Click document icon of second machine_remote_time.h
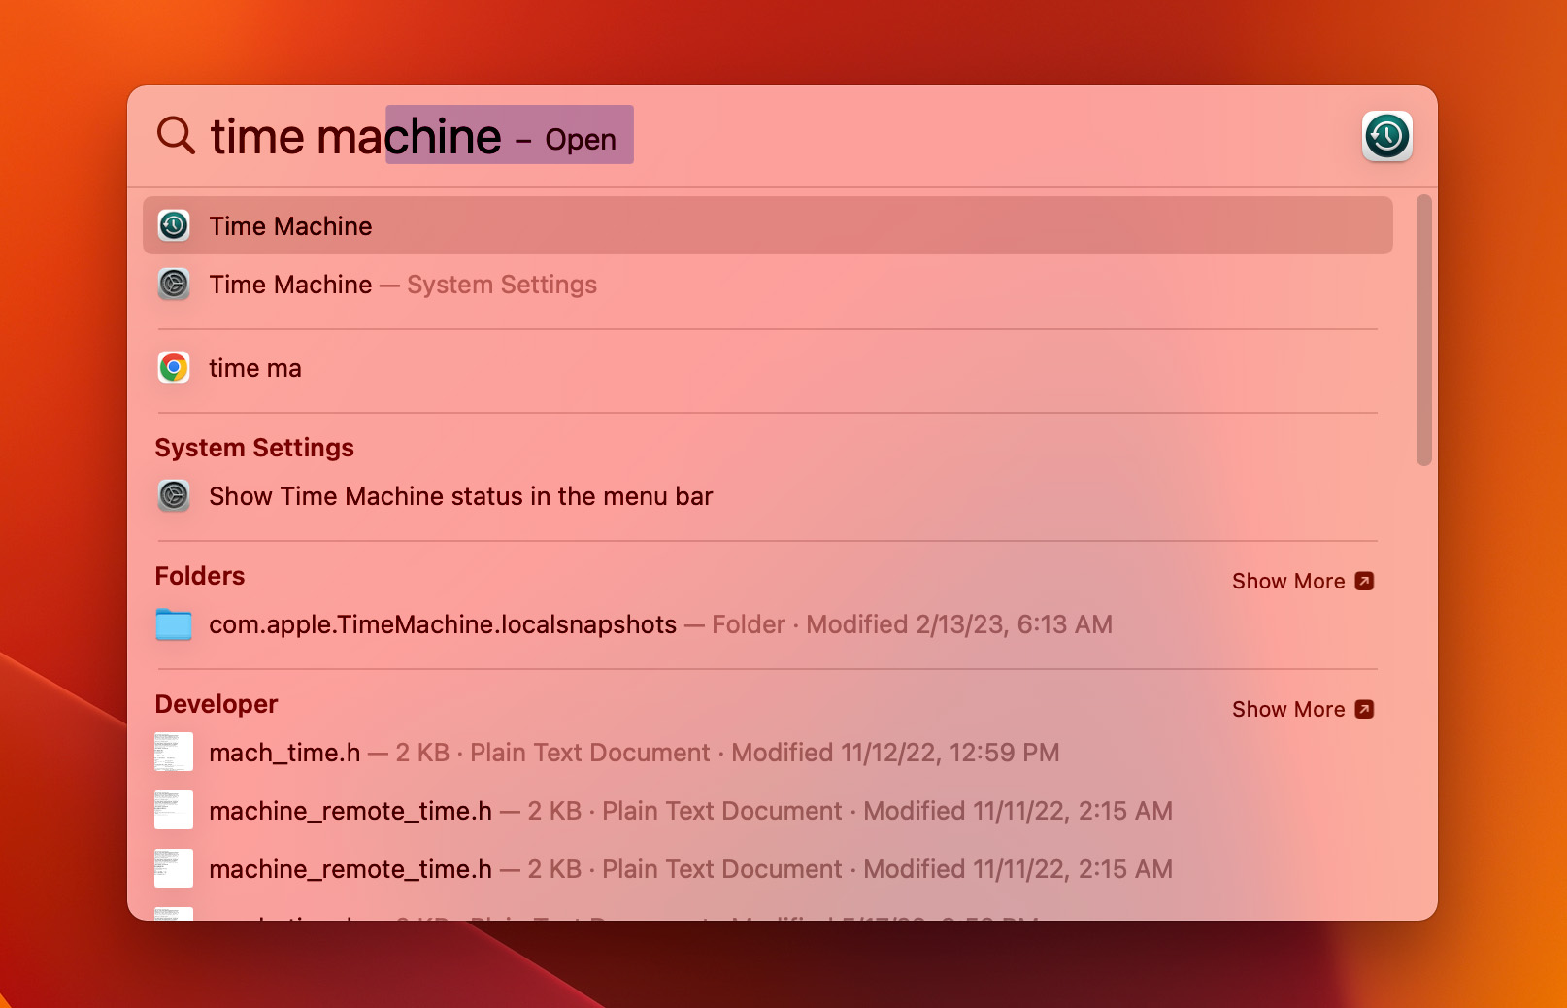Screen dimensions: 1567x1008 [x=174, y=868]
